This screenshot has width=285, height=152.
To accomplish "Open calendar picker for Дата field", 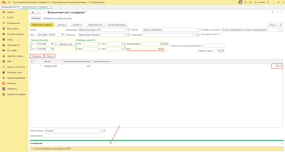I will 63,35.
